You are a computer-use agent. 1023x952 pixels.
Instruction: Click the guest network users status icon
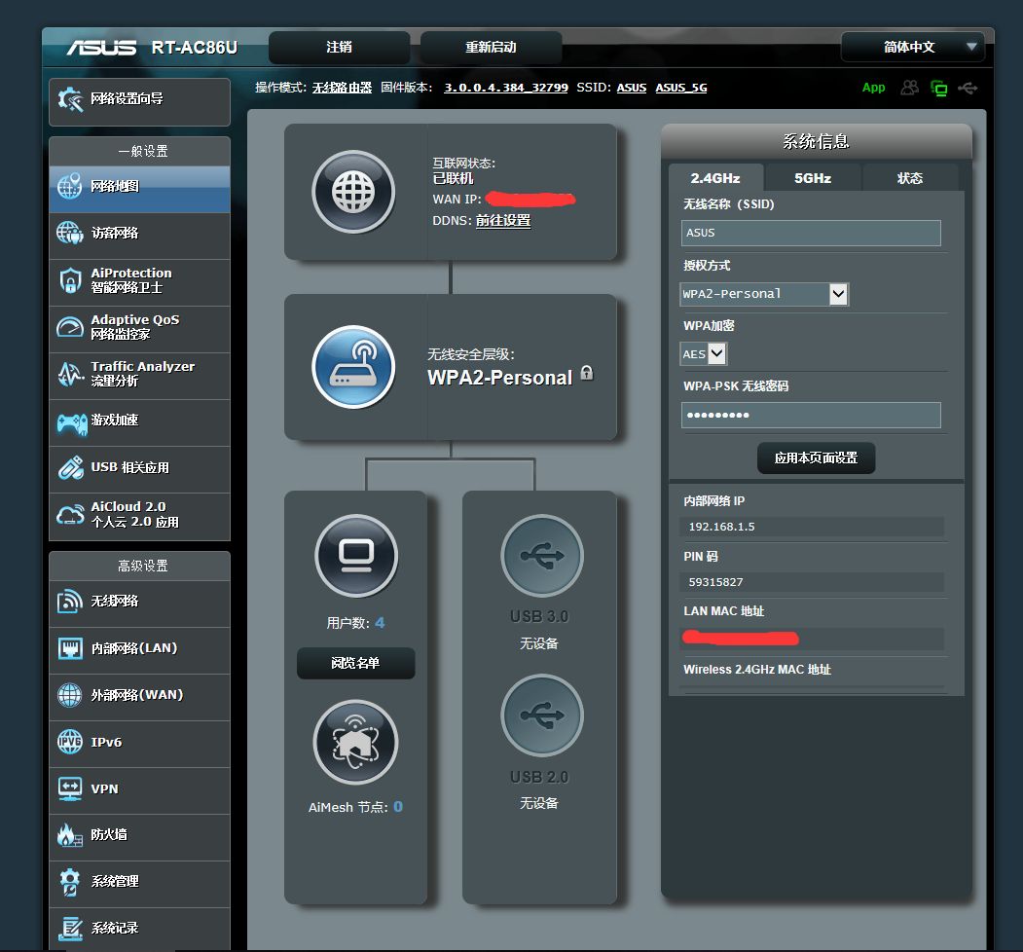tap(909, 88)
